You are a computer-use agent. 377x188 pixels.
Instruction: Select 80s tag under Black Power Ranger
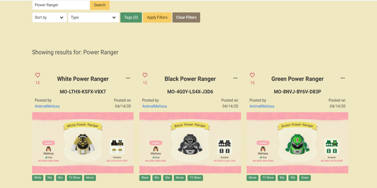pyautogui.click(x=157, y=178)
